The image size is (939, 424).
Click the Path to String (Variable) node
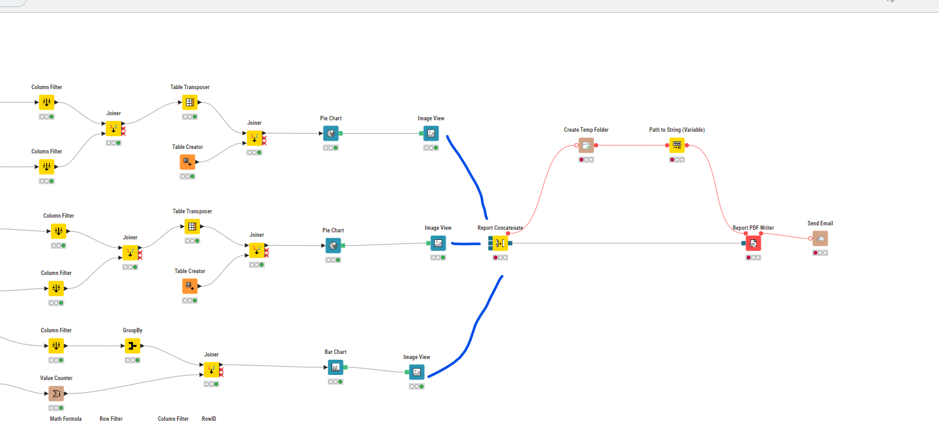[x=677, y=145]
